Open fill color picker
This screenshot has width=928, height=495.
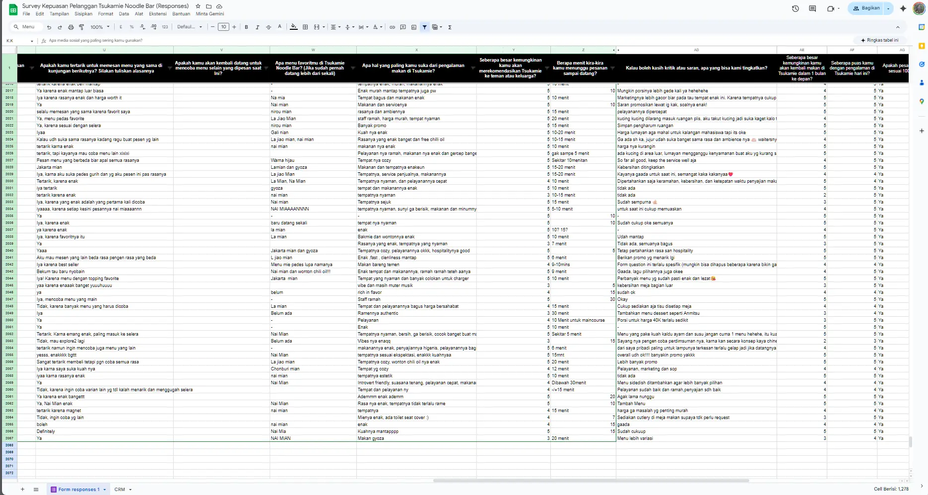294,27
